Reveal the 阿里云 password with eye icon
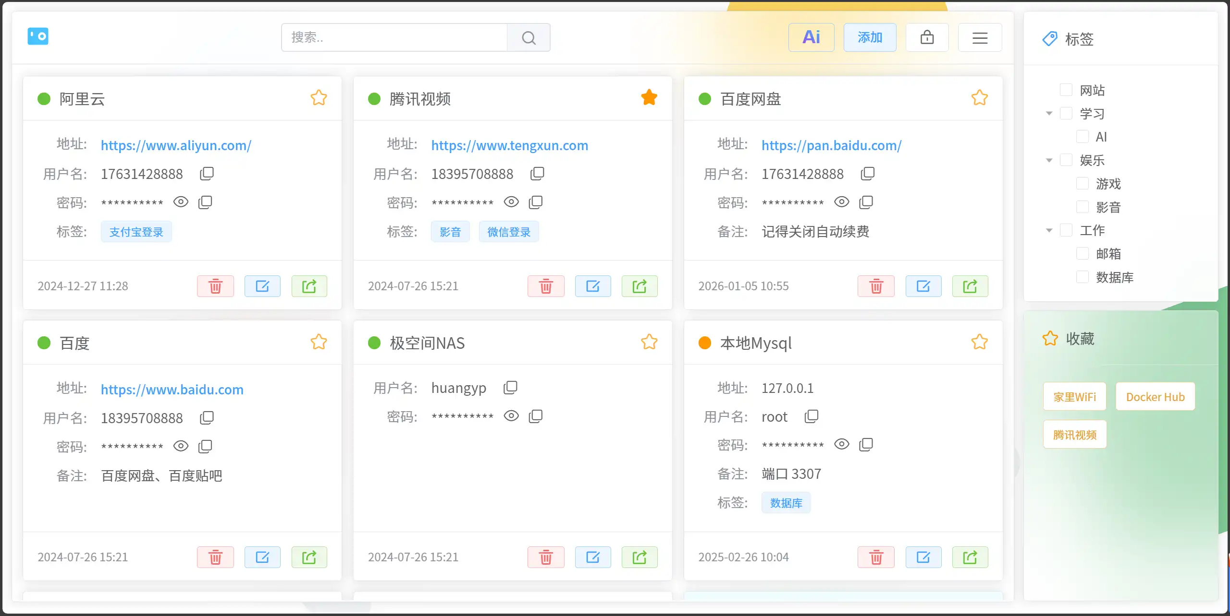 pyautogui.click(x=181, y=202)
